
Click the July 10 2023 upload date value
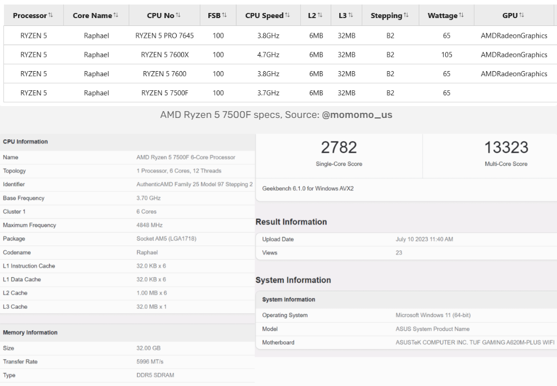tap(424, 239)
